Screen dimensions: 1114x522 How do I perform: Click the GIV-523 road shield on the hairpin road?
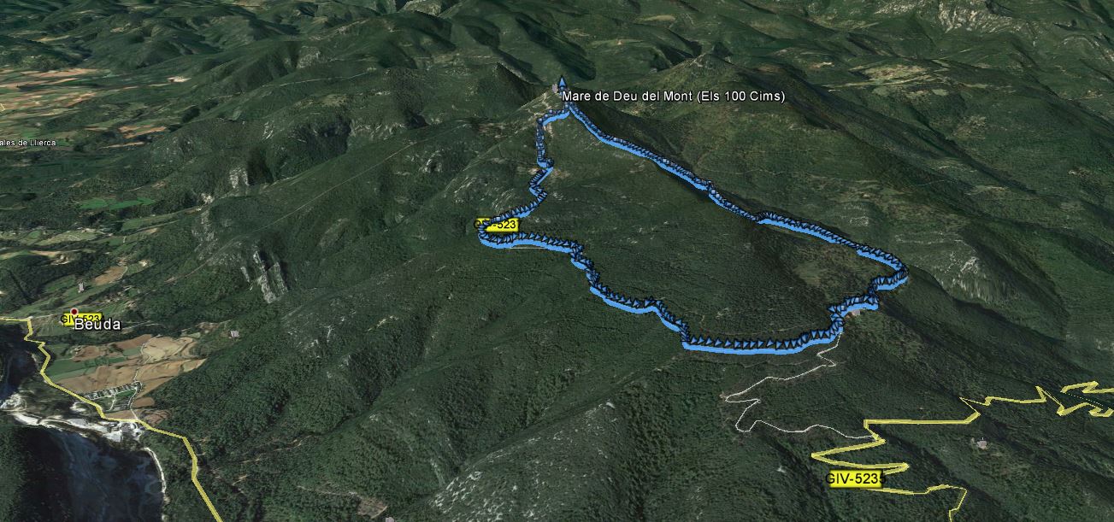pyautogui.click(x=853, y=479)
